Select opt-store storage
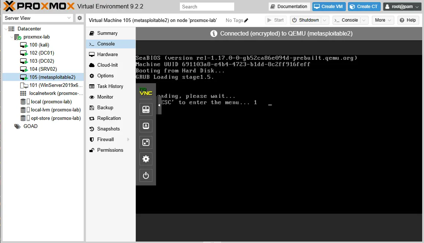The image size is (424, 243). 43,118
